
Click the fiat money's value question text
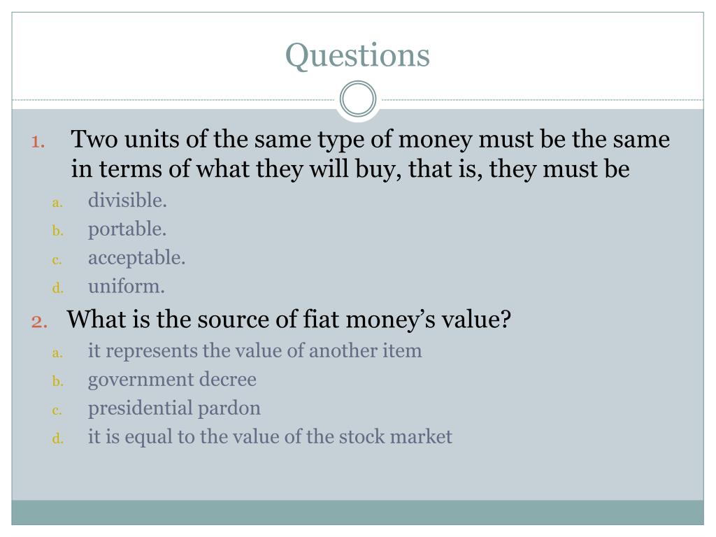[x=289, y=319]
